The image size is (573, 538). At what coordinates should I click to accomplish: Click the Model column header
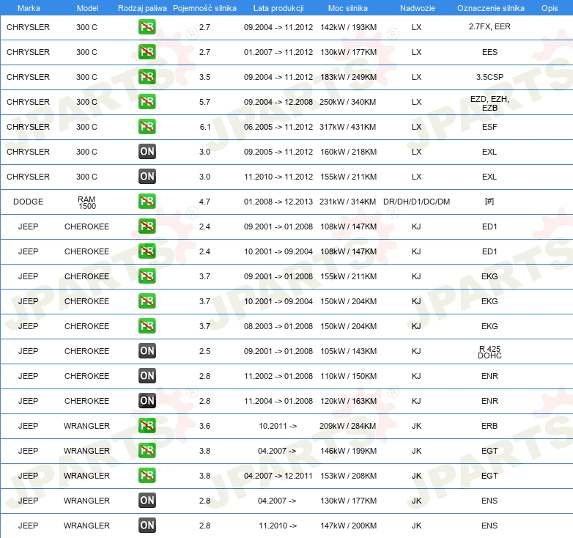tap(87, 8)
